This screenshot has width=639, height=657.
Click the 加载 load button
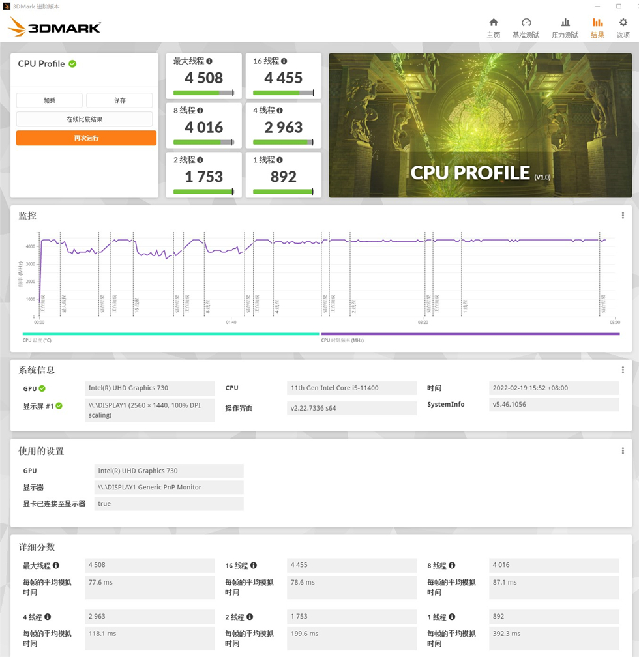pyautogui.click(x=50, y=100)
